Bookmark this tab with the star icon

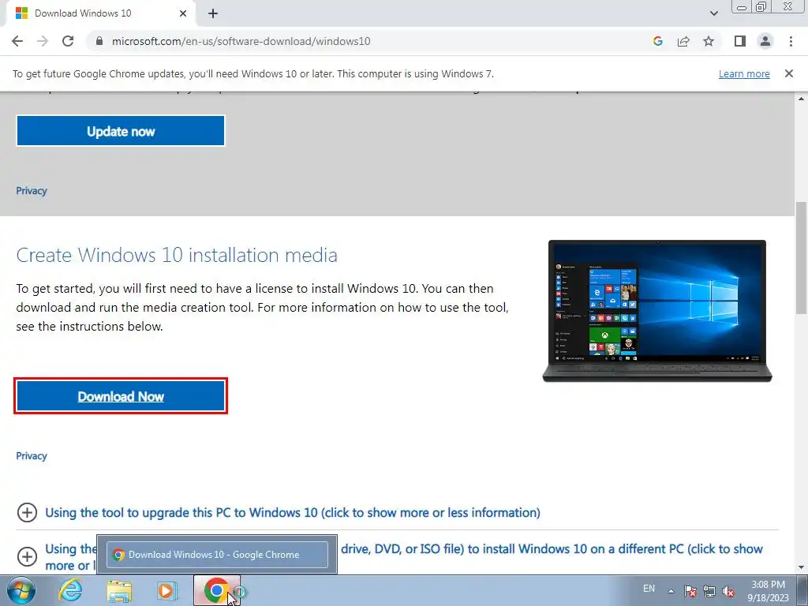coord(709,41)
